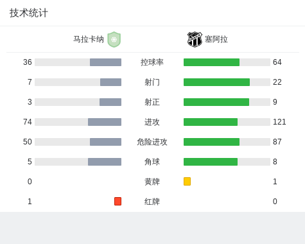Click the yellow card icon for 塞阿拉
This screenshot has width=305, height=244.
(x=187, y=181)
